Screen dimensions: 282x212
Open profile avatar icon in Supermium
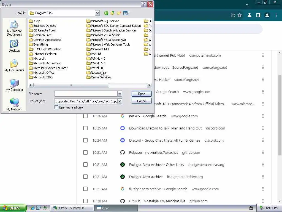tap(267, 15)
